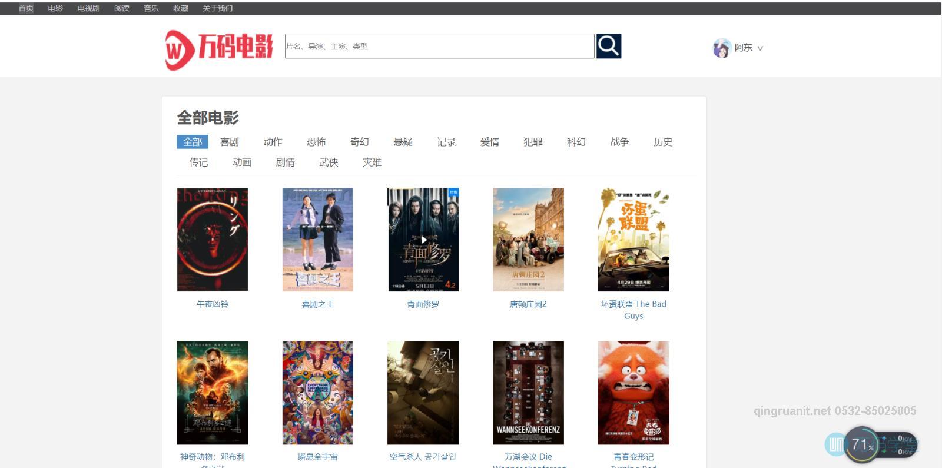Open 收藏 in top navigation
Viewport: 942px width, 468px height.
(x=181, y=8)
